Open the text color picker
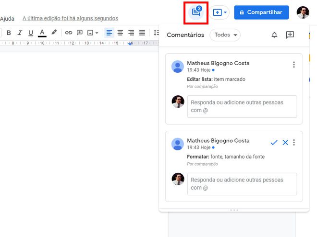 click(42, 33)
